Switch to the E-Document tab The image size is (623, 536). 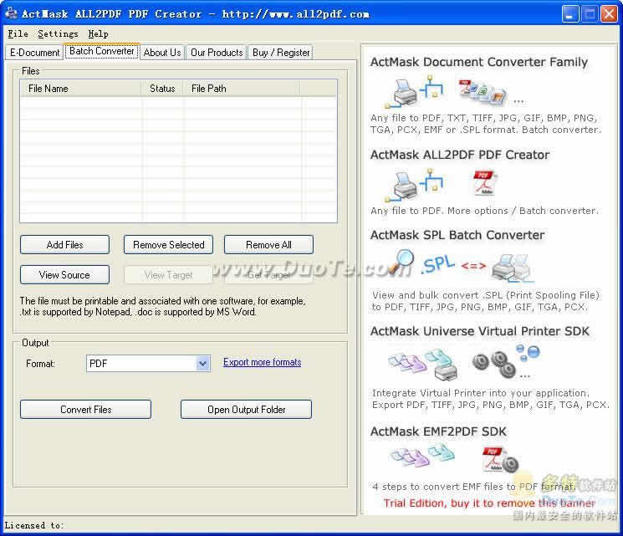35,53
